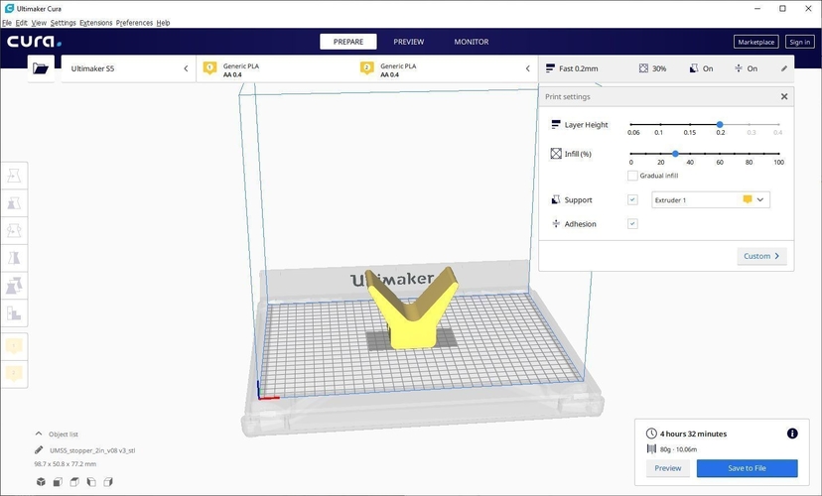Open the View menu

[39, 23]
